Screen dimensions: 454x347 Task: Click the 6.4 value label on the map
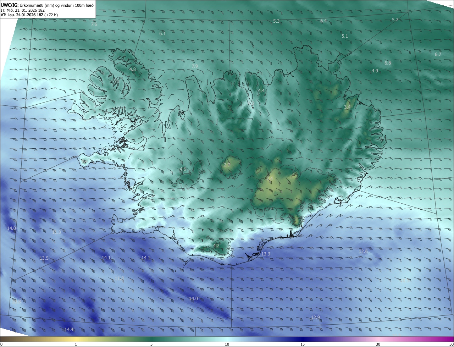[x=323, y=21]
